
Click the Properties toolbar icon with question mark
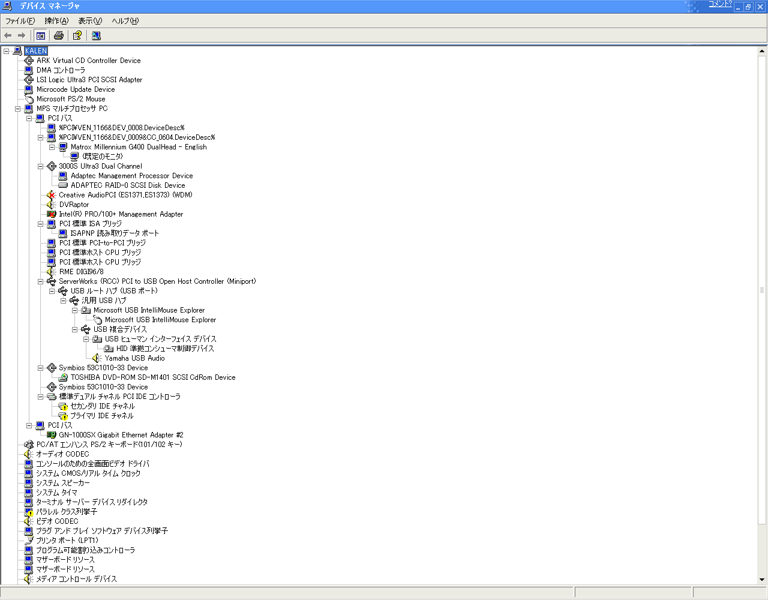click(77, 35)
